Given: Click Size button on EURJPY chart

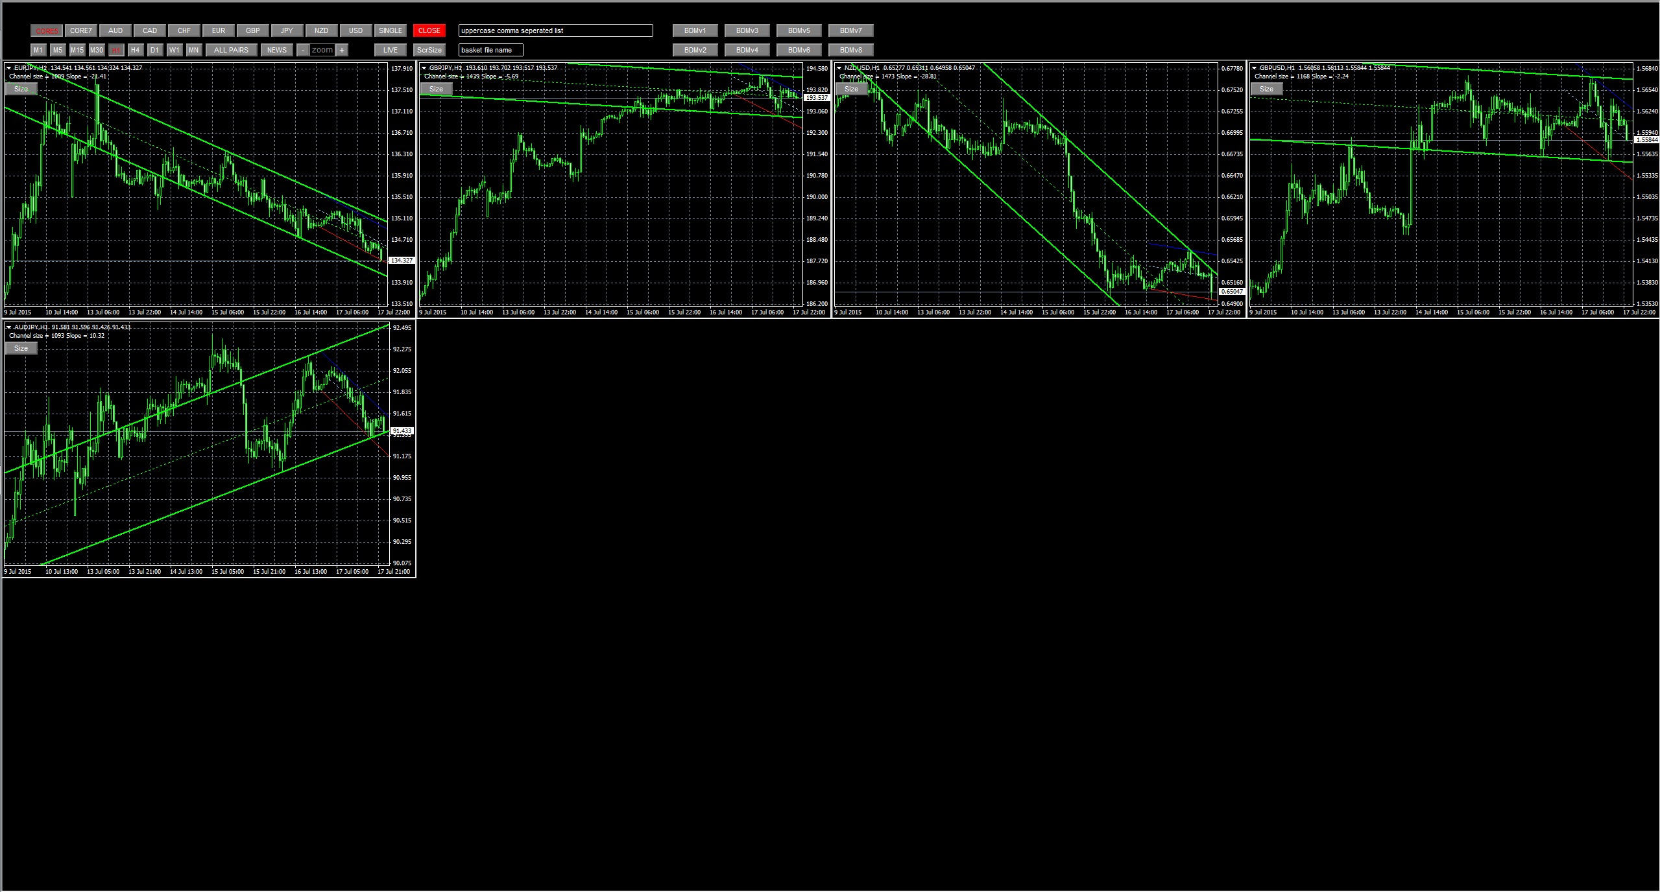Looking at the screenshot, I should (x=21, y=89).
